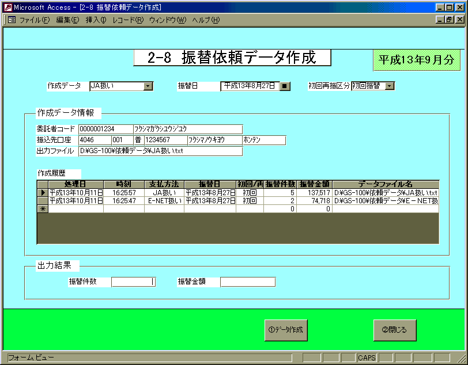This screenshot has height=365, width=468.
Task: Click the 初回再振区分 field showing 初回振替
Action: [x=368, y=86]
